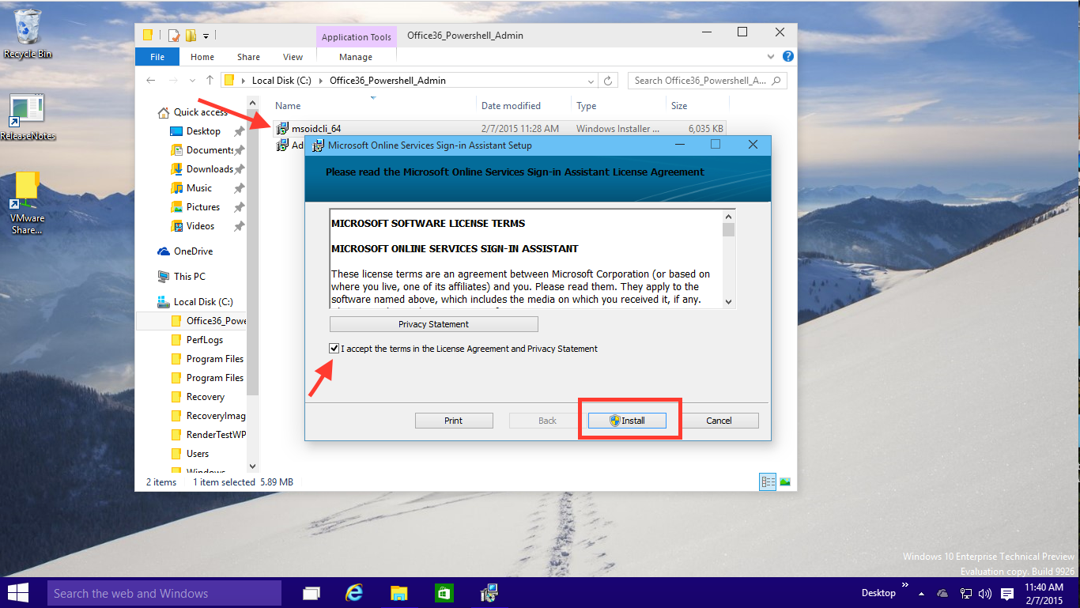Open Recycle Bin on the desktop
This screenshot has height=608, width=1080.
pyautogui.click(x=28, y=33)
